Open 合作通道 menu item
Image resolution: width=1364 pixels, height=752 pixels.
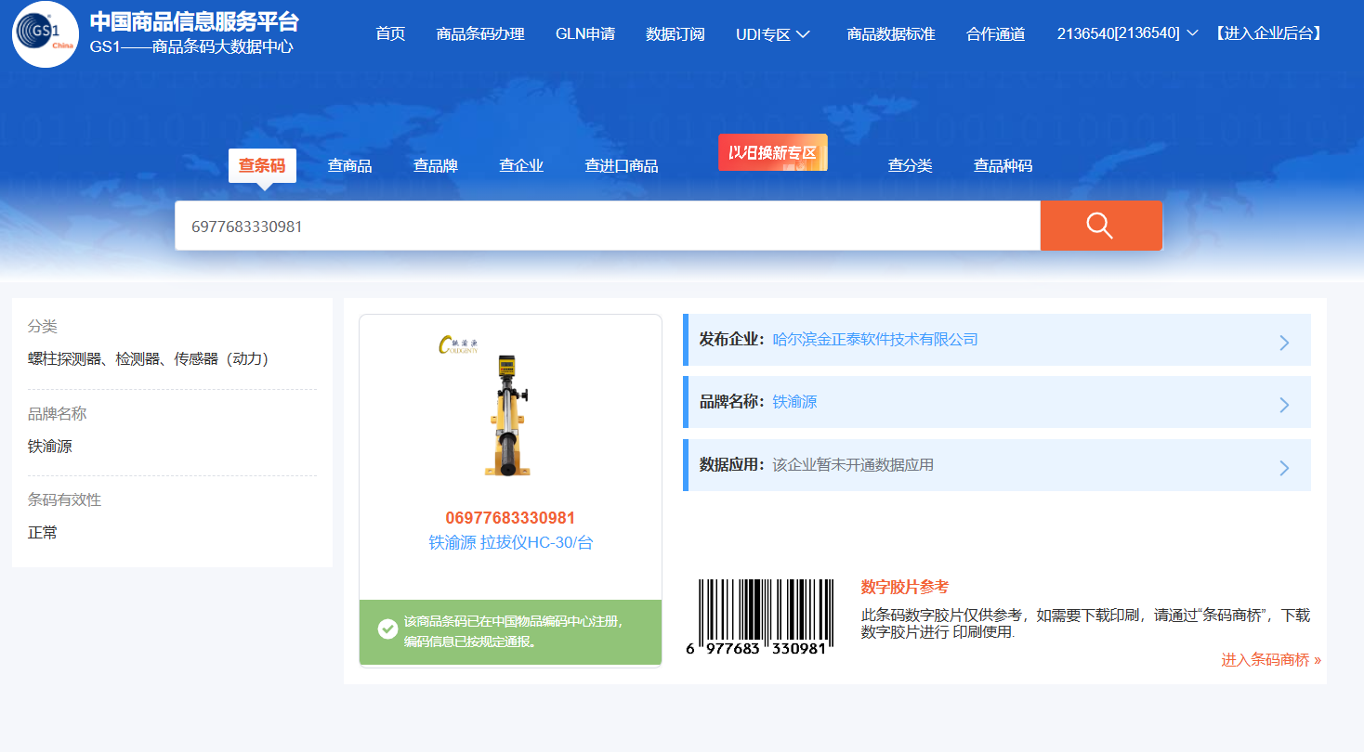pyautogui.click(x=996, y=34)
